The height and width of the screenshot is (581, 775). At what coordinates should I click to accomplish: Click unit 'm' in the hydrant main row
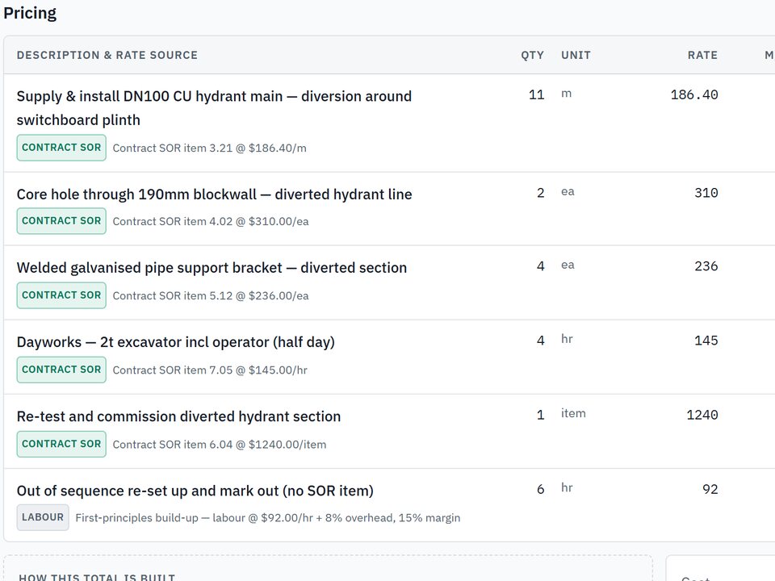coord(567,94)
